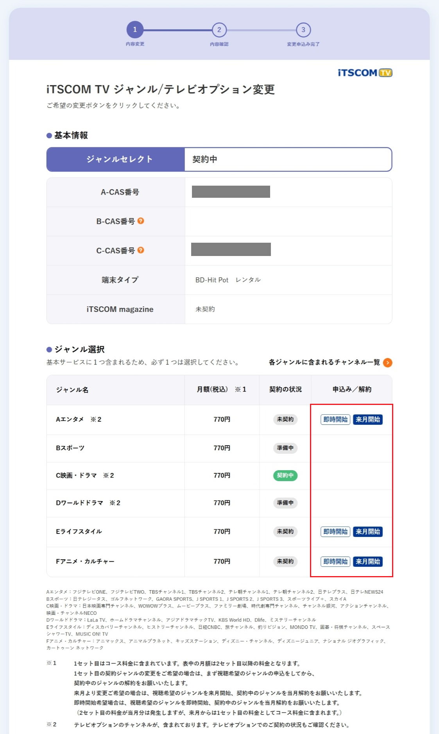Screen dimensions: 439x734
Task: Click the orange arrow next to channel list
Action: click(x=387, y=363)
